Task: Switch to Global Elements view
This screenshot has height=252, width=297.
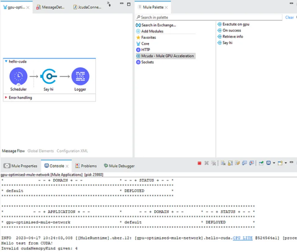Action: 41,151
